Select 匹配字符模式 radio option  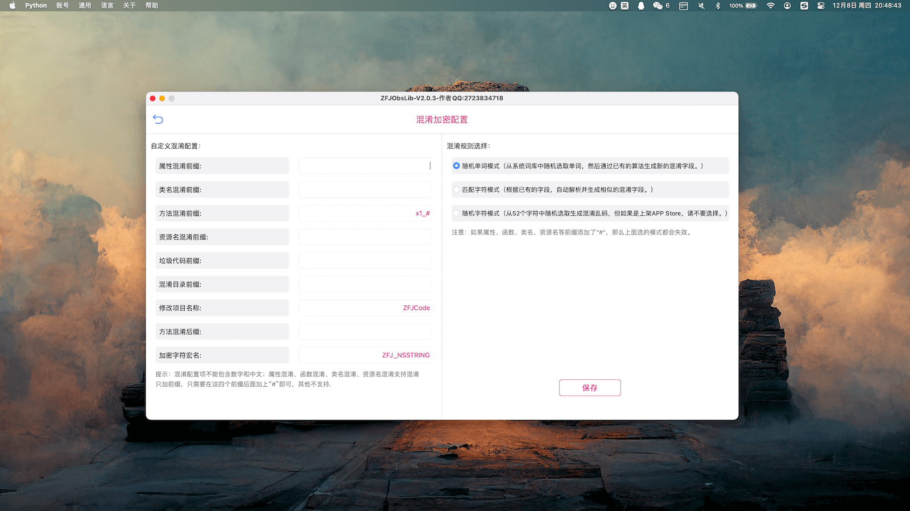pos(456,190)
